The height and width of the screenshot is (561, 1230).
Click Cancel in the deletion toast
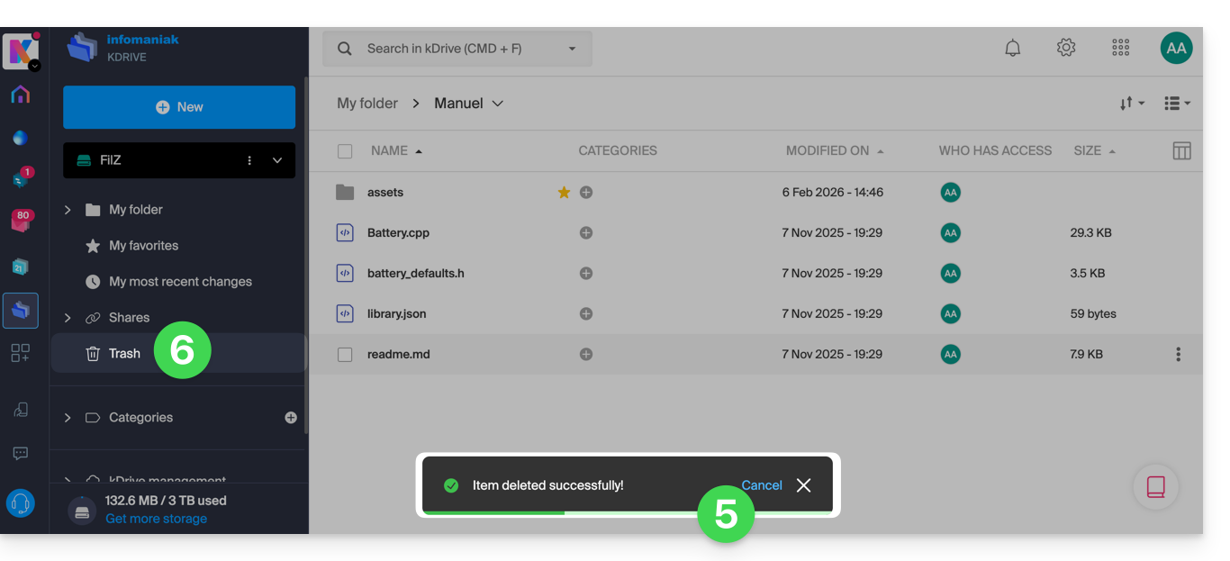(x=761, y=485)
